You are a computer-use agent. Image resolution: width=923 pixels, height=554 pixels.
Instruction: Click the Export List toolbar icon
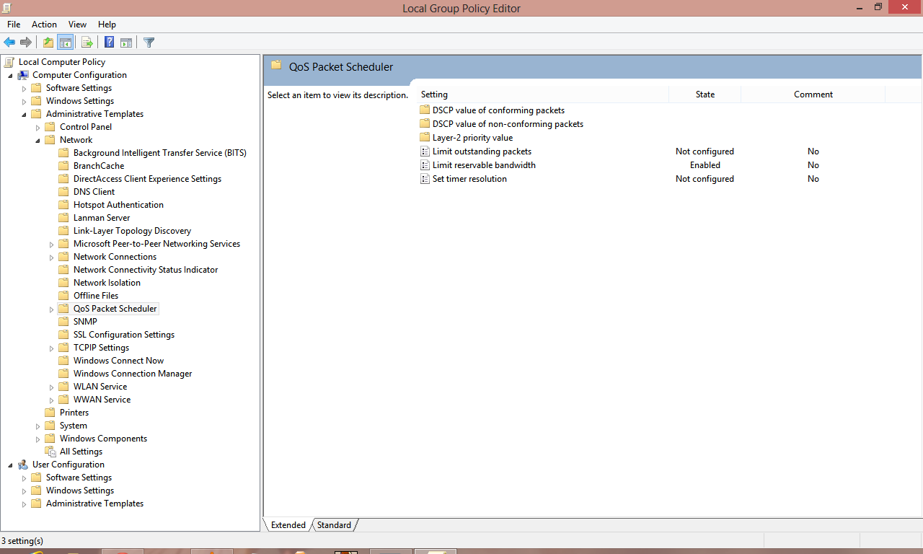(x=87, y=43)
